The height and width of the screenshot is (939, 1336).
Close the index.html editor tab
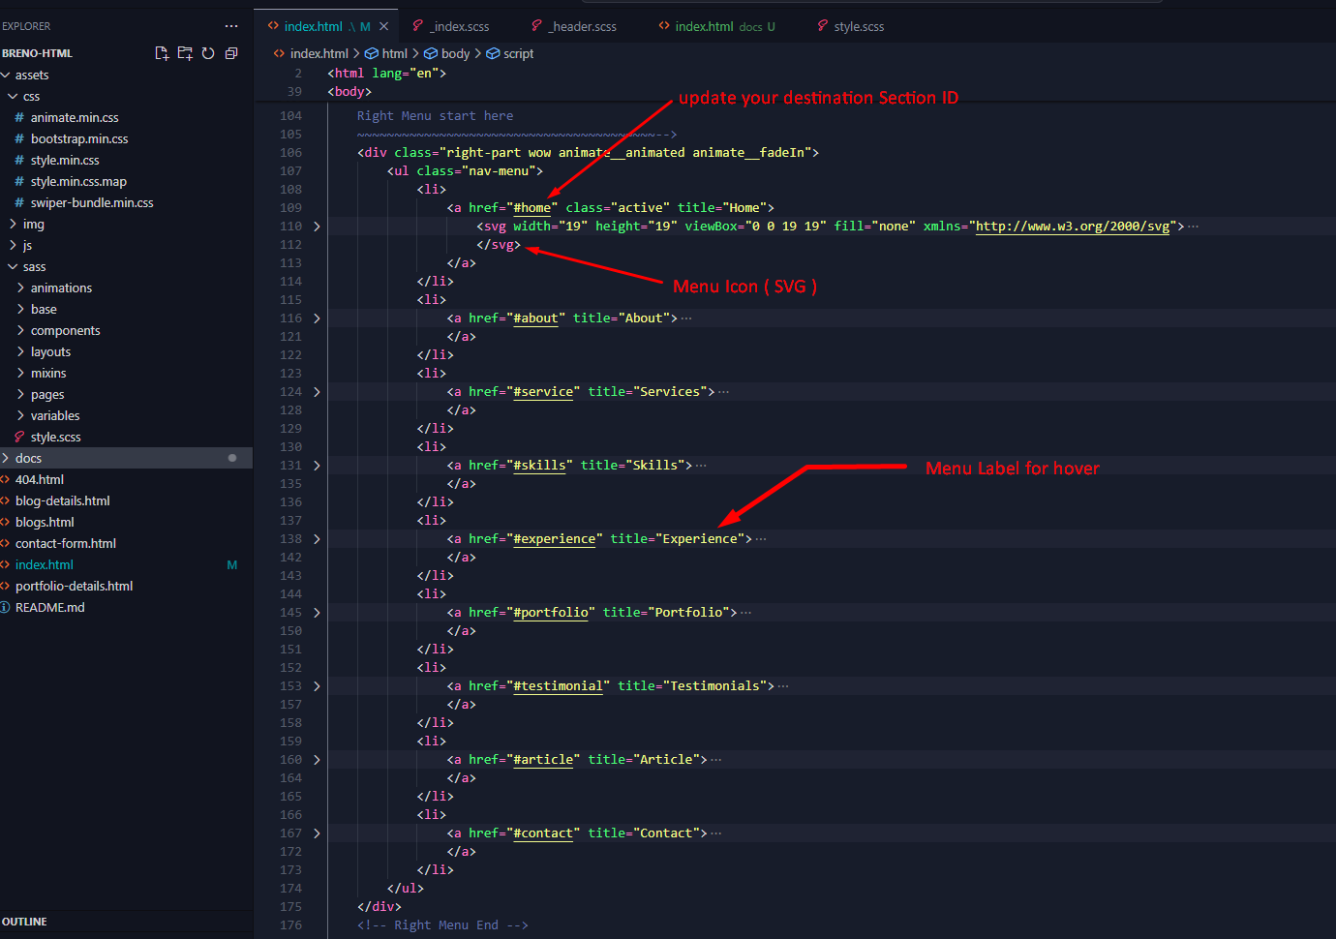pos(384,26)
